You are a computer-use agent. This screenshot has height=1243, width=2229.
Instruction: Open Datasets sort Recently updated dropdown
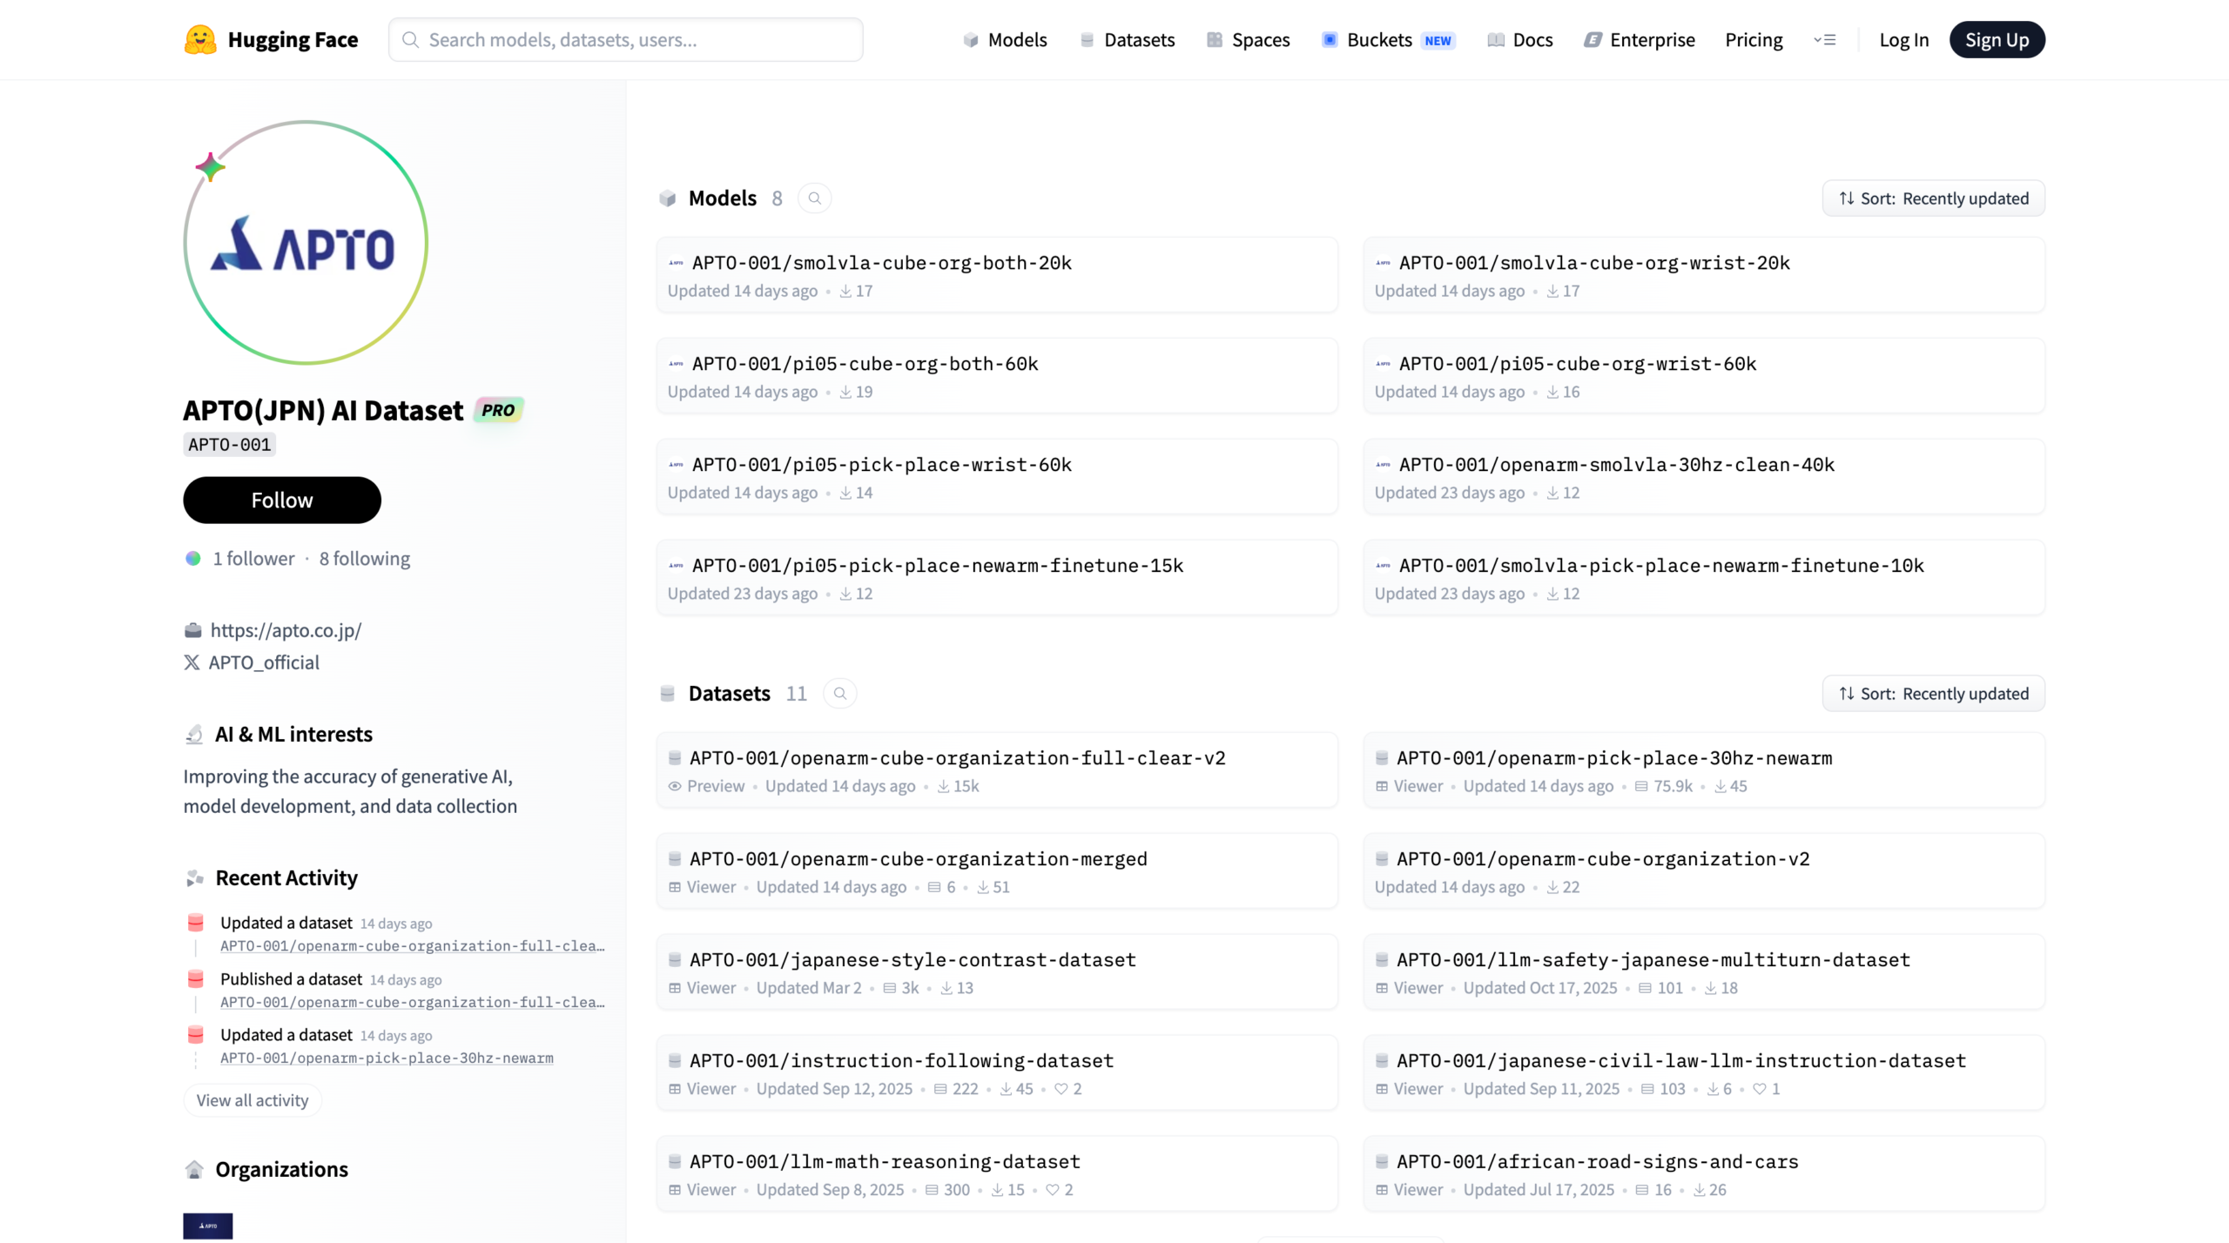[1933, 694]
